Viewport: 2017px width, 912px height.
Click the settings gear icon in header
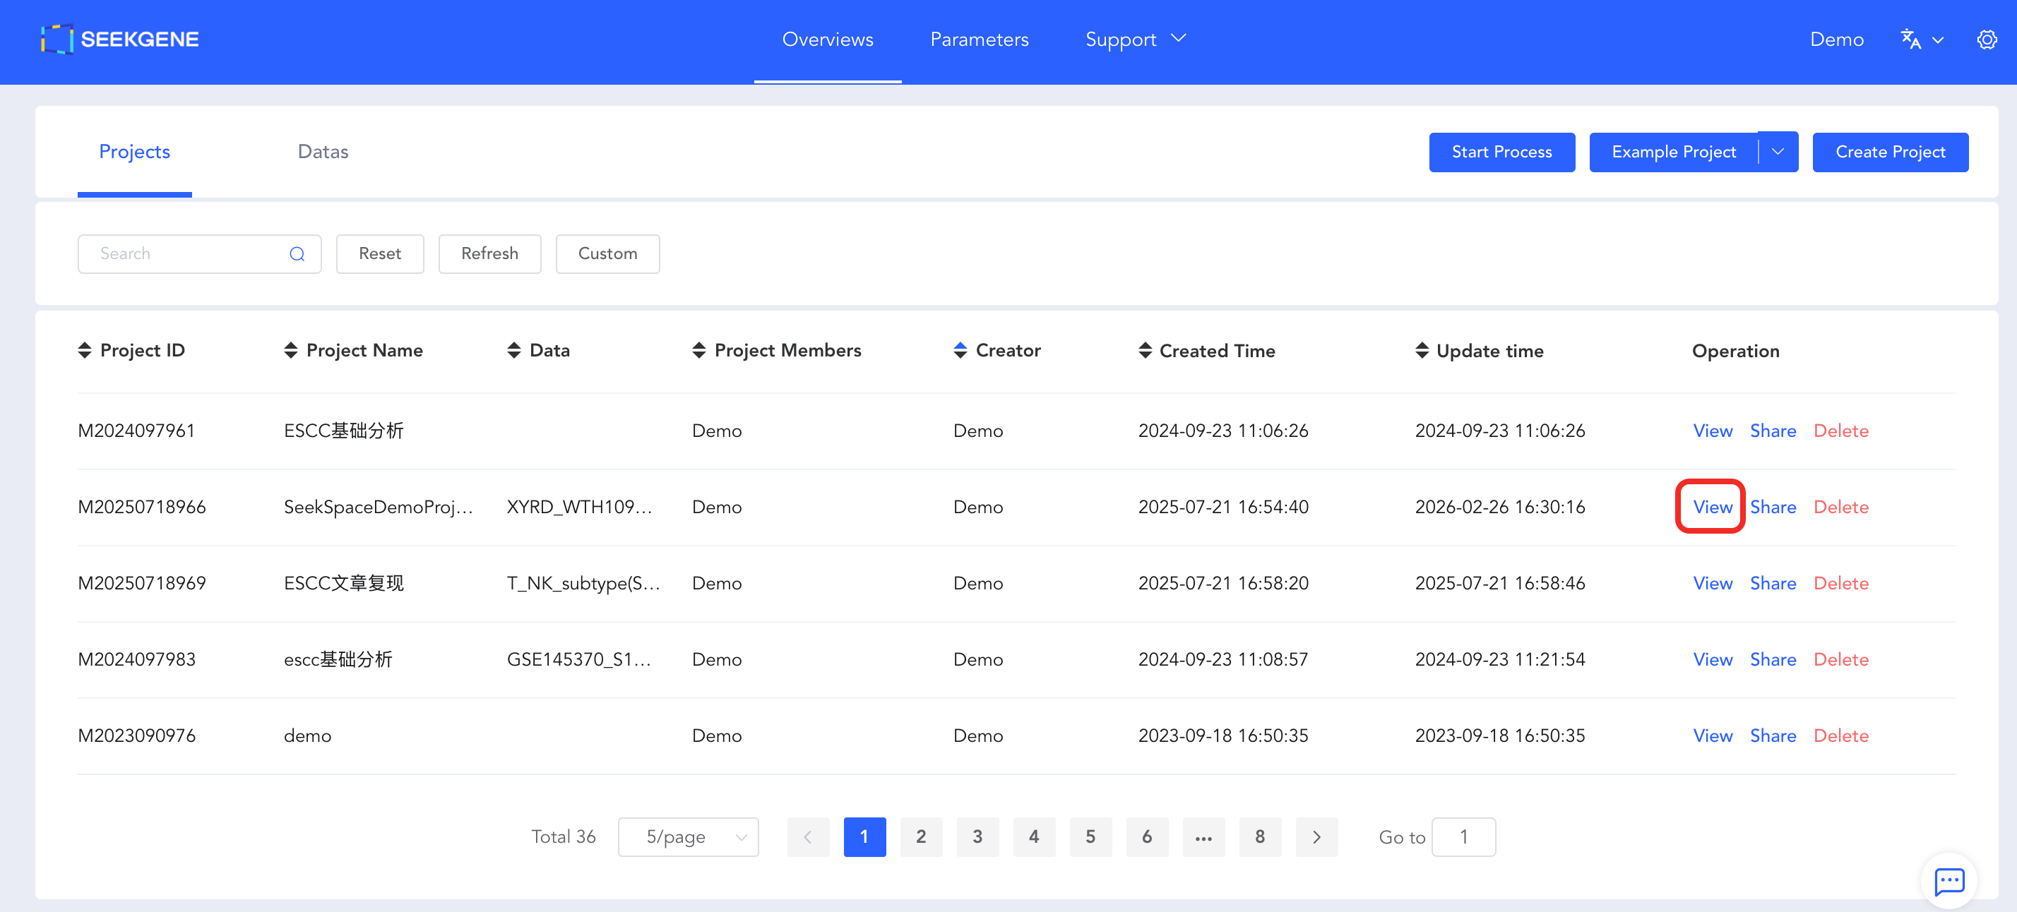coord(1986,39)
